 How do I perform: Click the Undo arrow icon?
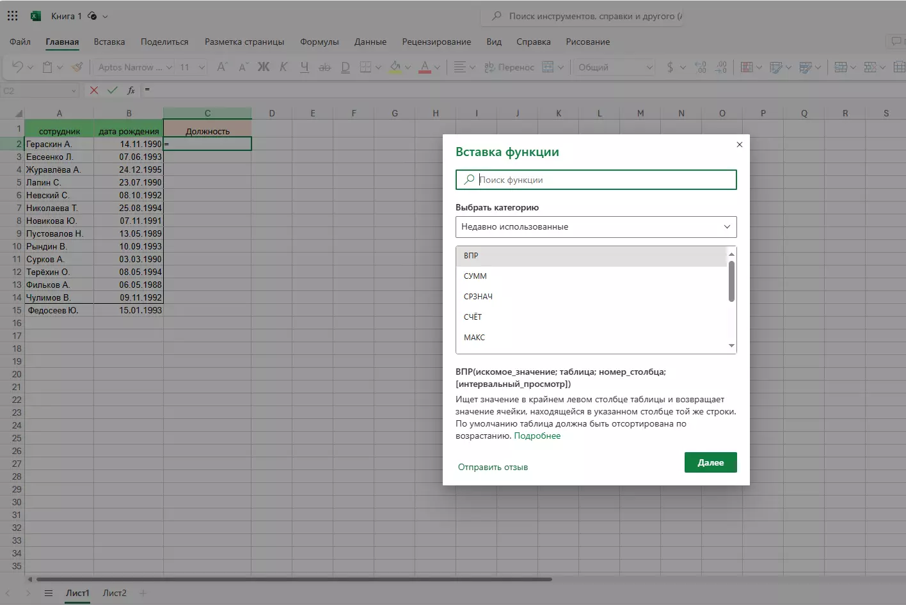[x=17, y=67]
